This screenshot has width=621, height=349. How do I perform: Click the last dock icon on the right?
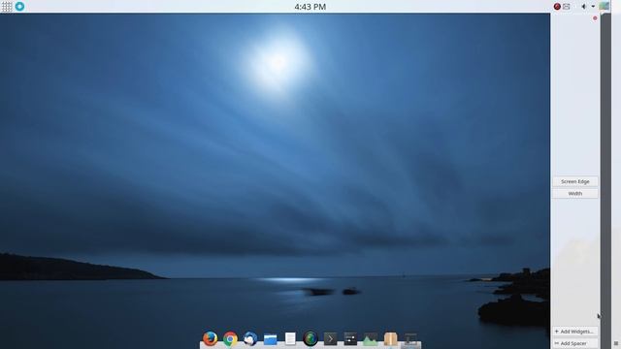(410, 339)
